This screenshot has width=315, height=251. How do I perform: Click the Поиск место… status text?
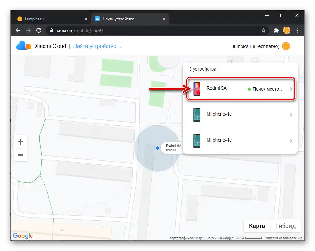click(268, 89)
